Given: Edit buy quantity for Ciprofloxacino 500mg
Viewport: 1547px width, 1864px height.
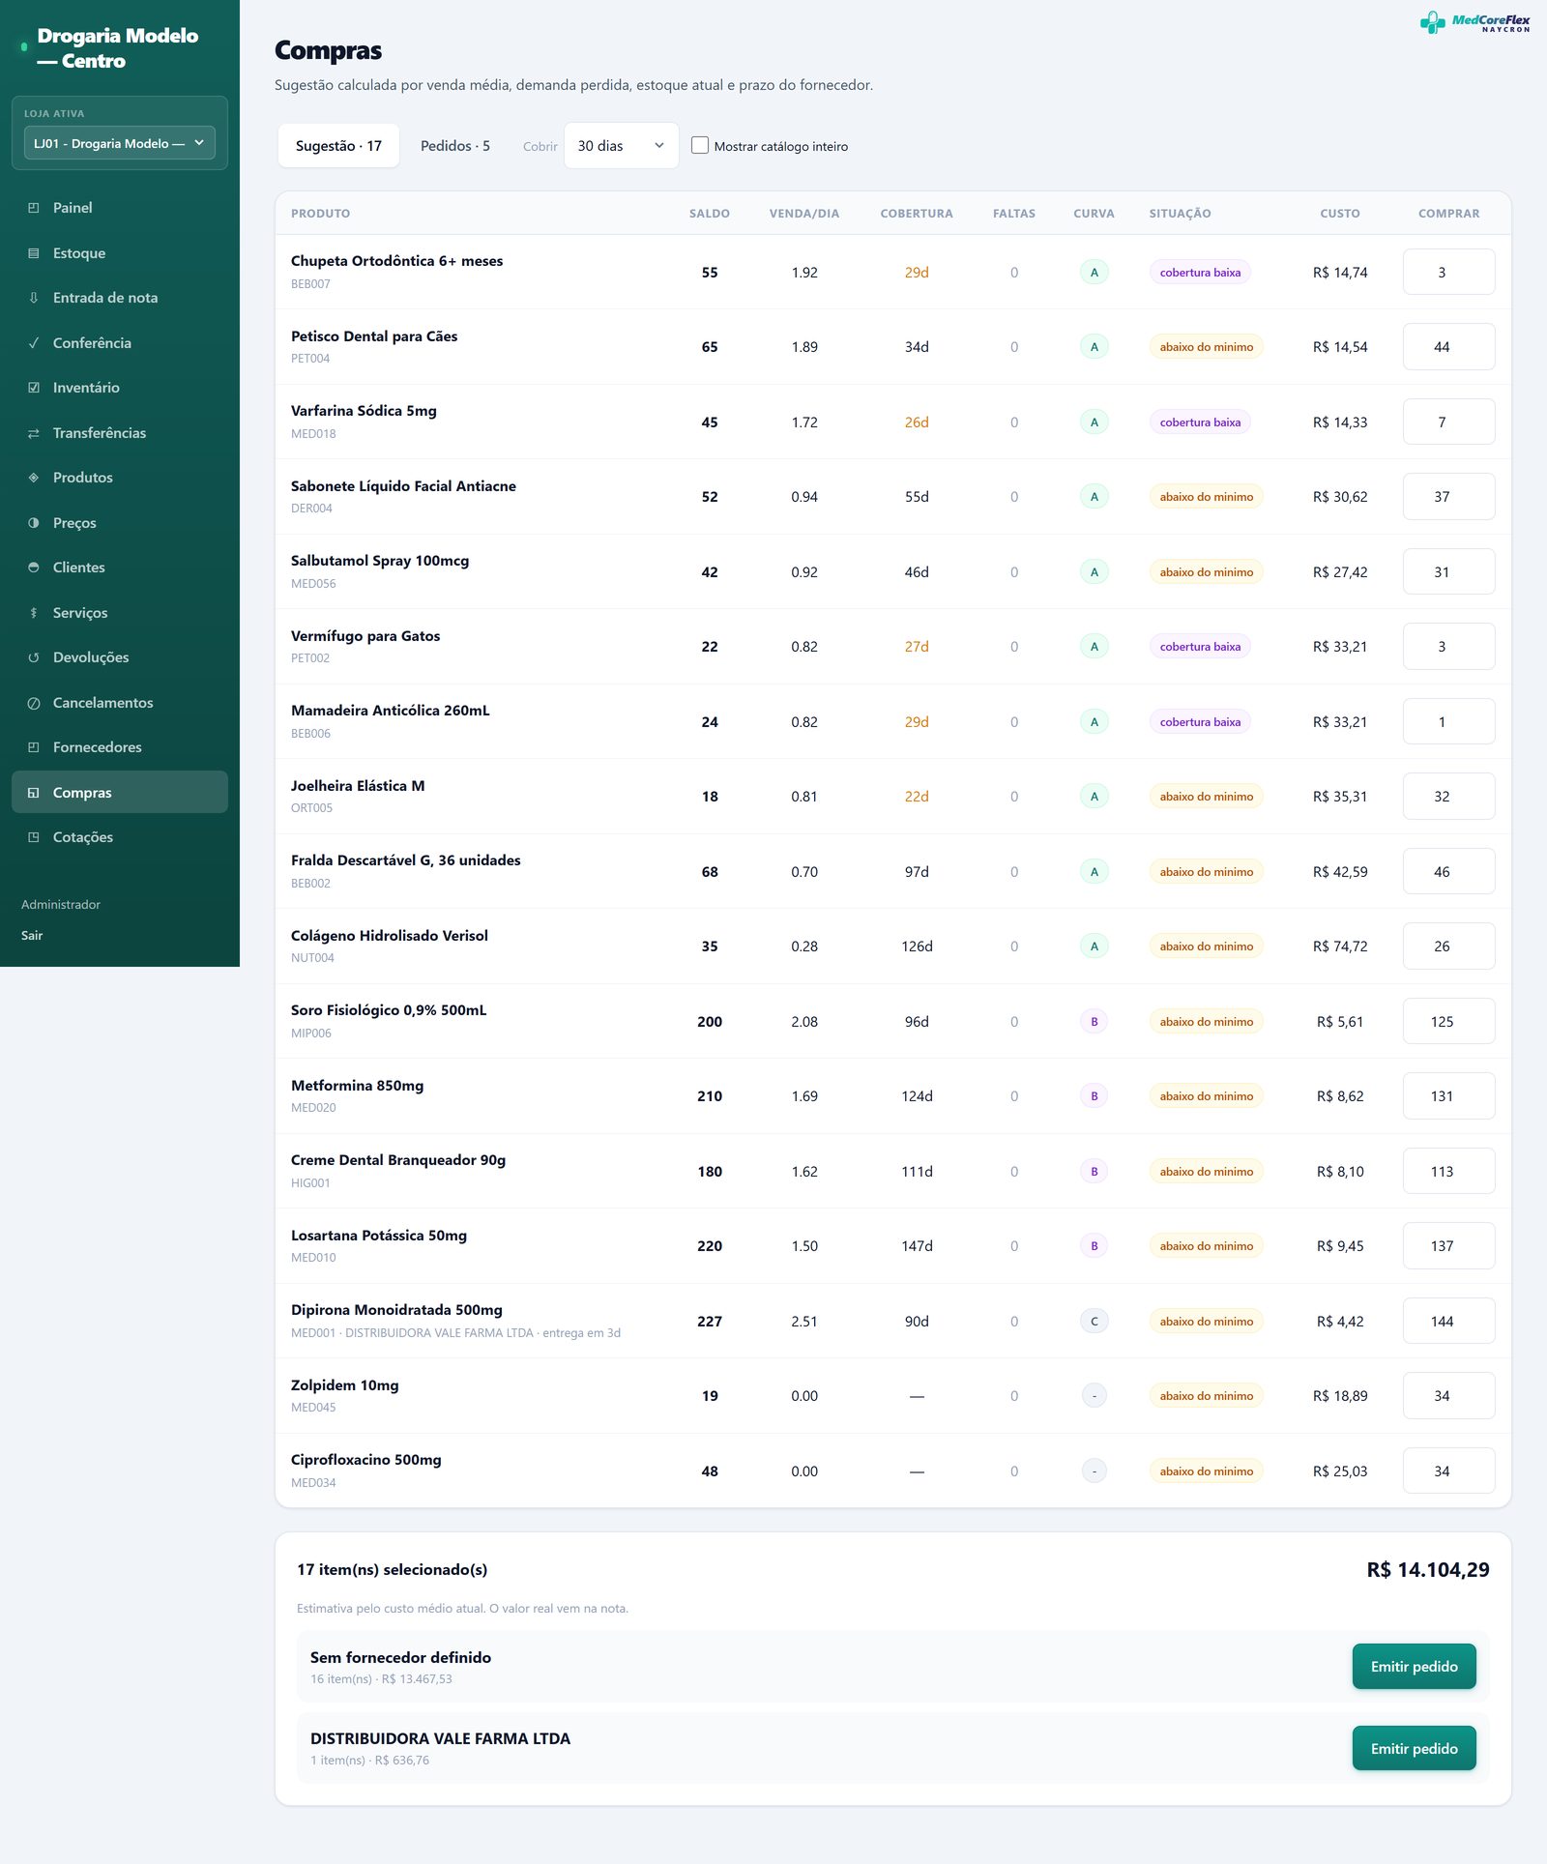Looking at the screenshot, I should (1448, 1471).
